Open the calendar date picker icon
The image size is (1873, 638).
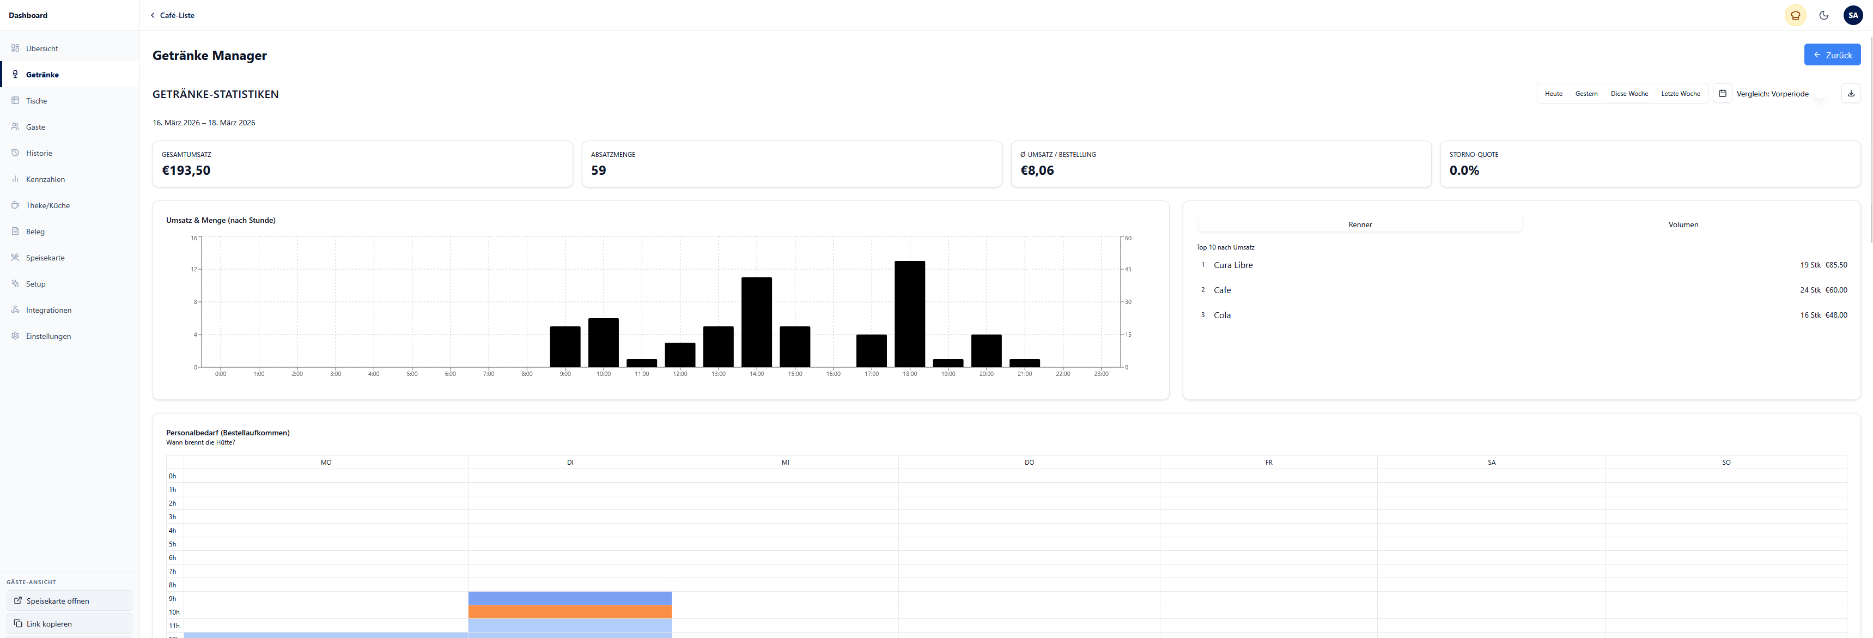pyautogui.click(x=1722, y=93)
